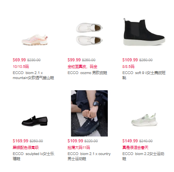Click the $149.99 sale price
The width and height of the screenshot is (174, 172).
click(130, 141)
